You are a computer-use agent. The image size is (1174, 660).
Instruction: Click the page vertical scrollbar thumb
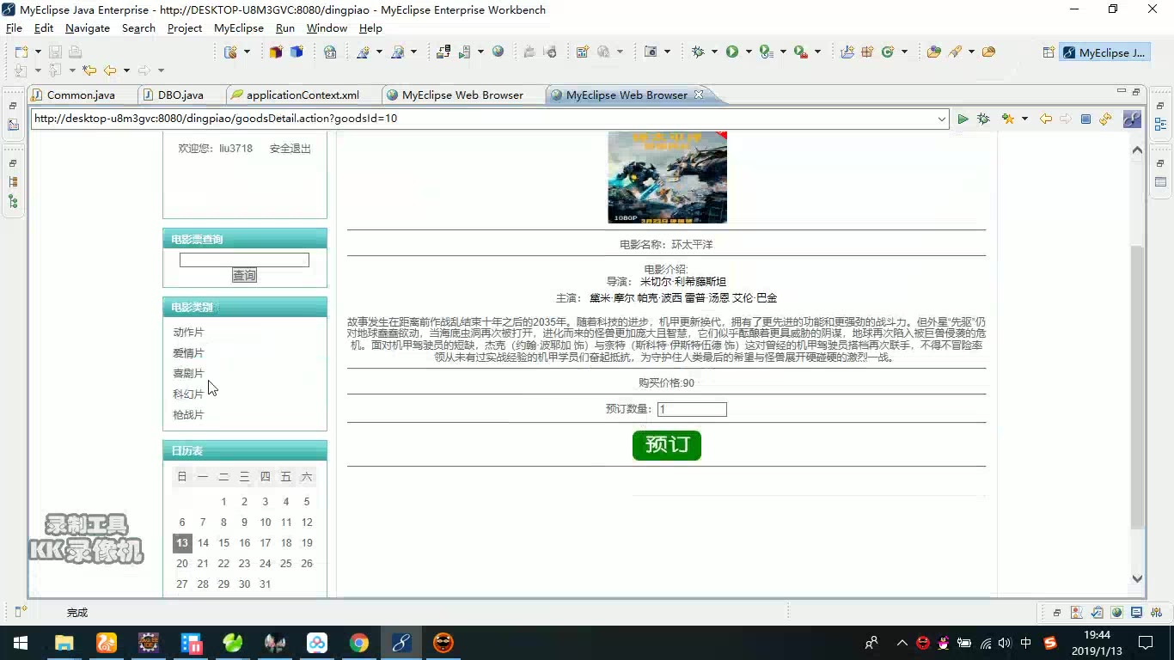1137,387
